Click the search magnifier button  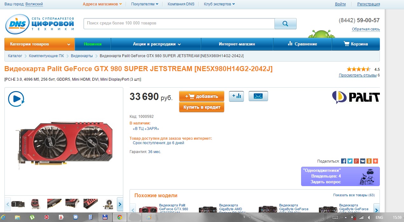tap(285, 24)
